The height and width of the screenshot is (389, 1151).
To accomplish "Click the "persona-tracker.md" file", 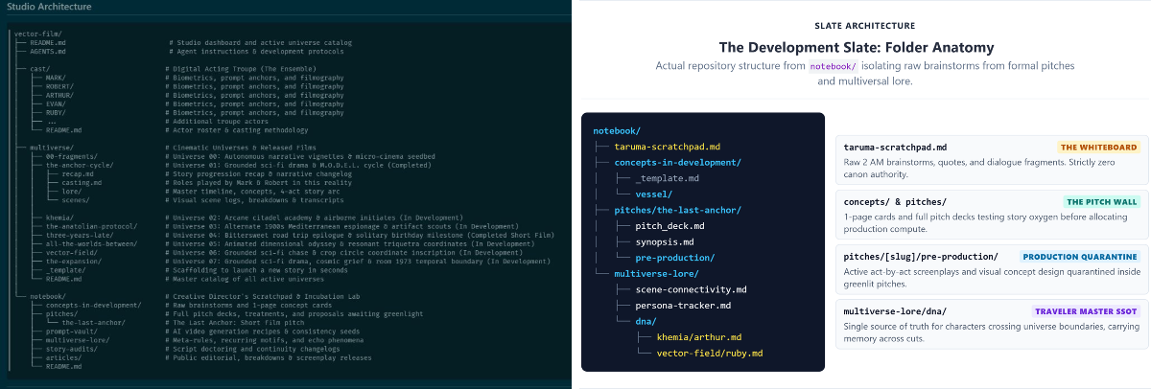I will 683,305.
